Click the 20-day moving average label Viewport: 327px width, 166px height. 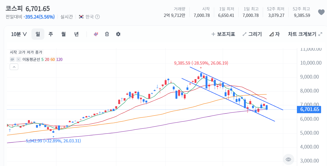click(x=47, y=59)
